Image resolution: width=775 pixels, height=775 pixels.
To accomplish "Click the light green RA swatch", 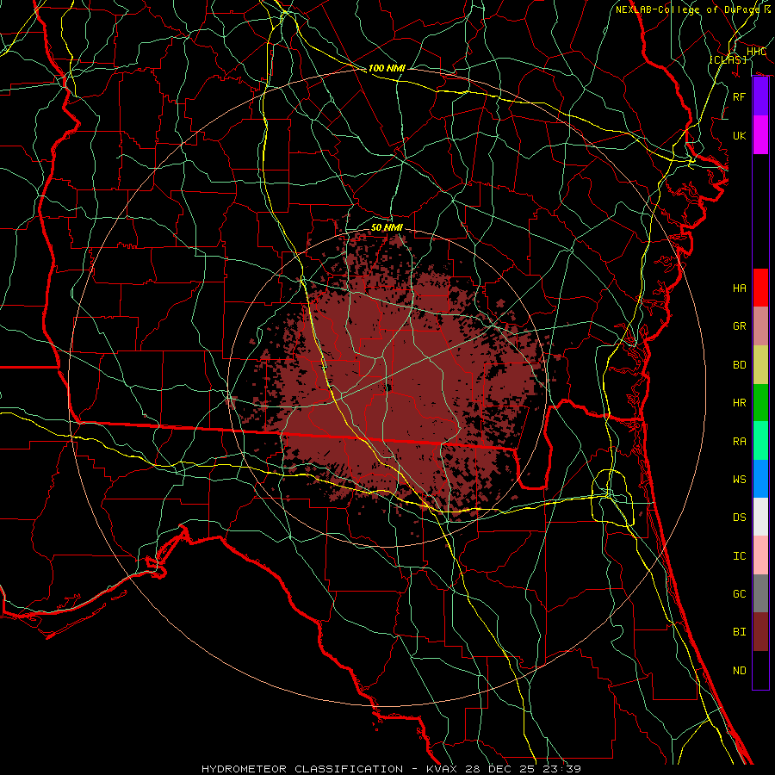I will (x=760, y=440).
